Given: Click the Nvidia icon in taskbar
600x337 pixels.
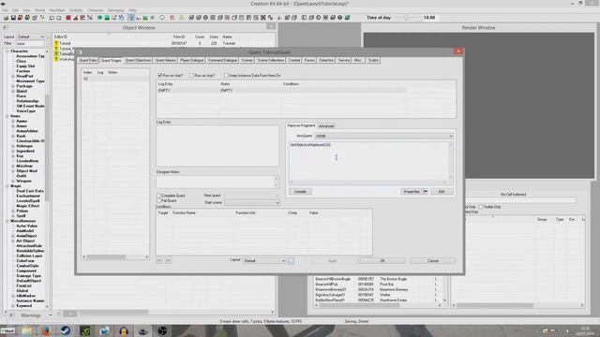Looking at the screenshot, I should [85, 330].
